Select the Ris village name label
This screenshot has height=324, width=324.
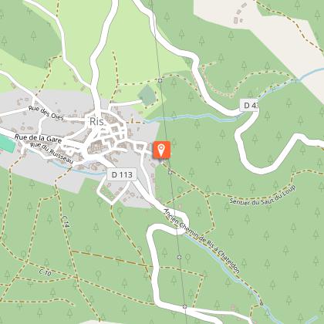tap(96, 122)
